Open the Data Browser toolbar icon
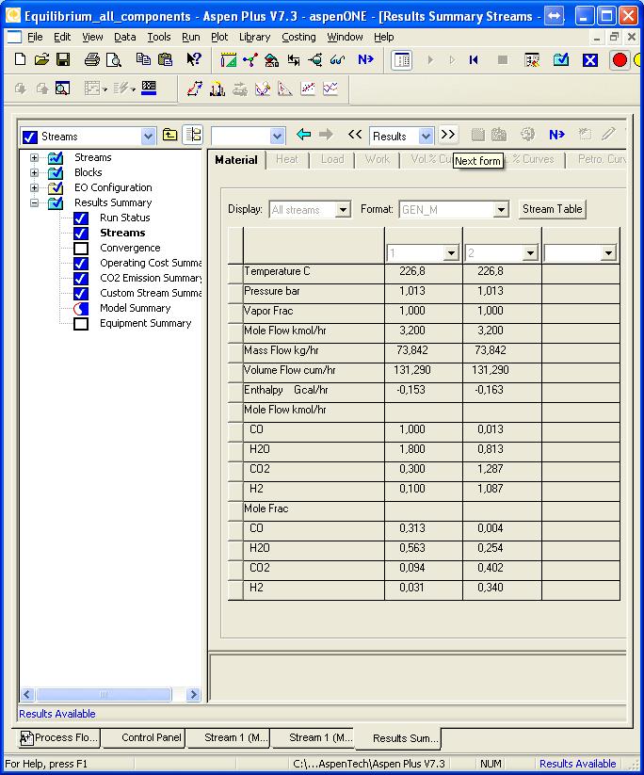Screen dimensions: 644x775 pos(401,60)
